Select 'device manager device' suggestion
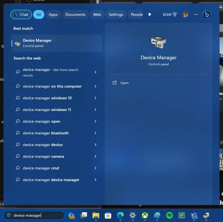 pos(56,145)
